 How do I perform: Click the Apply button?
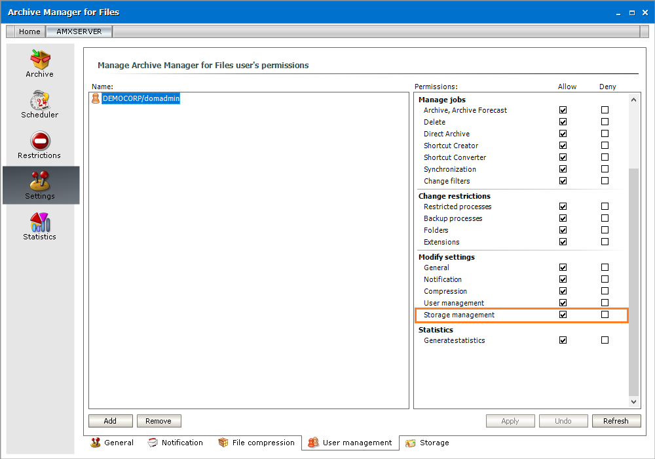point(510,421)
